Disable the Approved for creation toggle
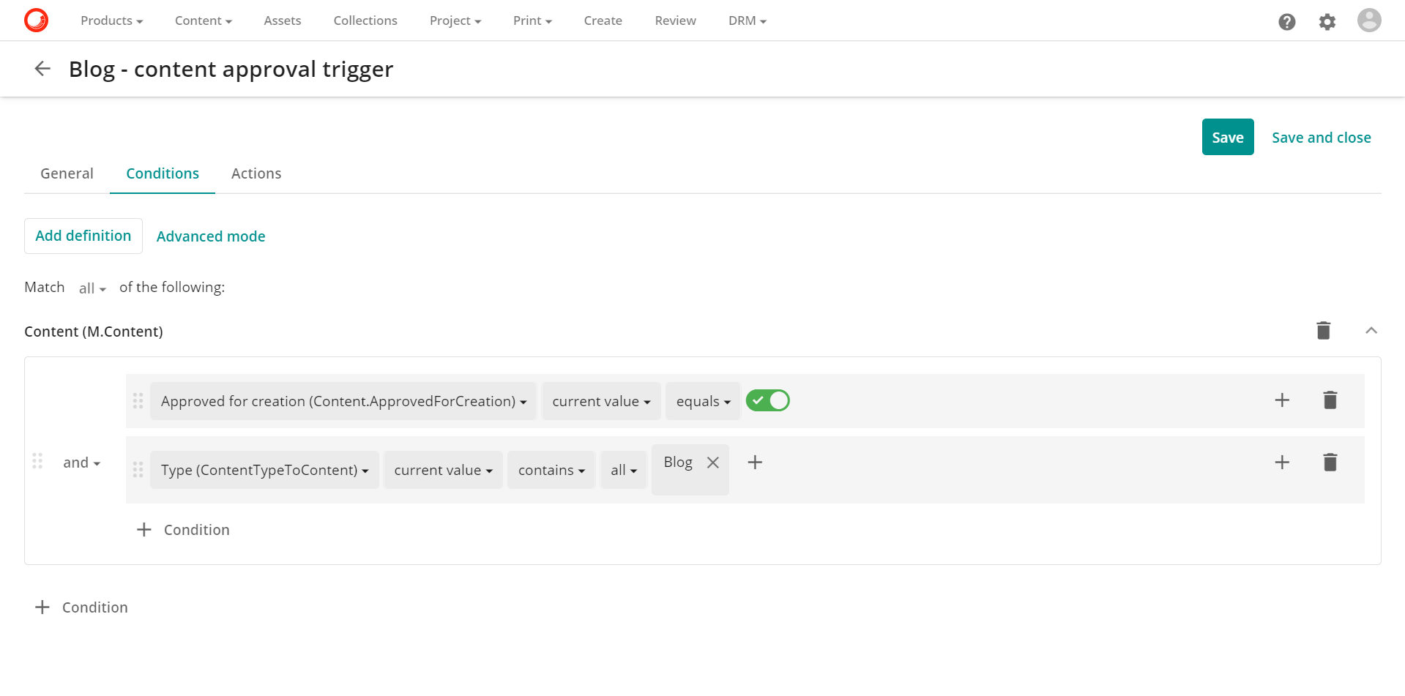 tap(767, 400)
